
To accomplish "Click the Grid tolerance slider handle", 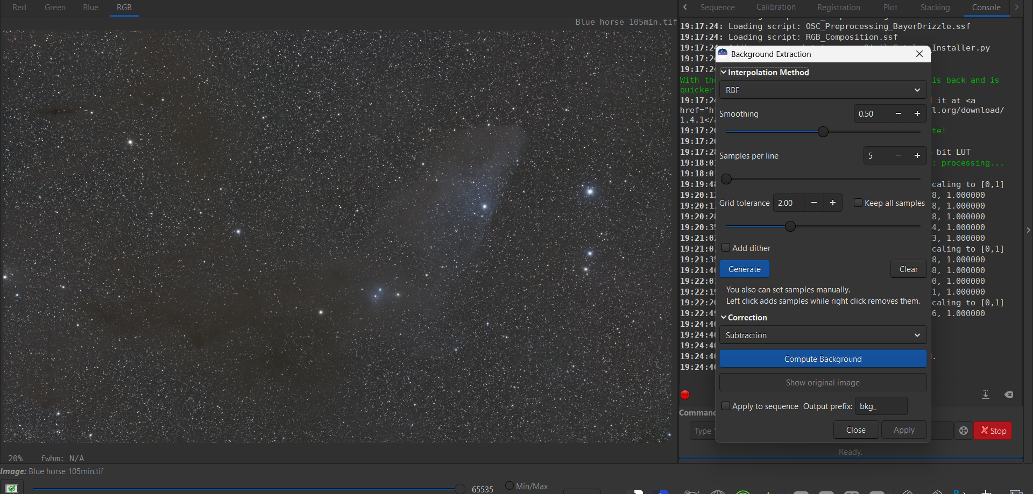I will pos(790,226).
